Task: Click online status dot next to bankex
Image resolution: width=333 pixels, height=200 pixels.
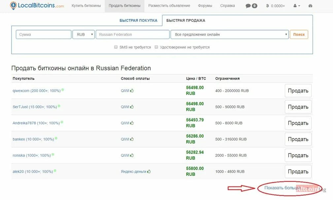Action: click(56, 138)
